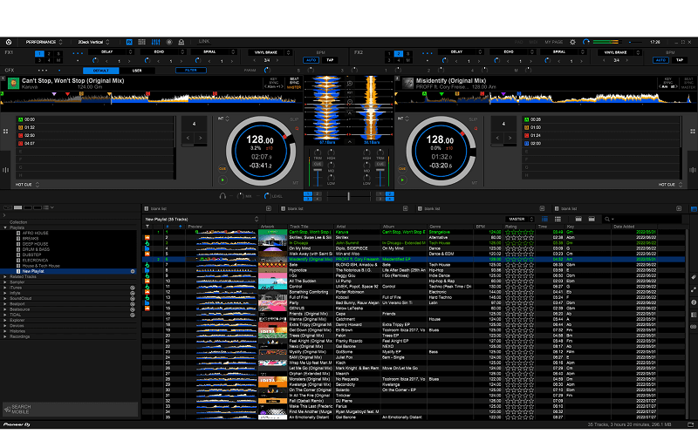This screenshot has width=698, height=434.
Task: Add a new playlist with the plus icon
Action: click(x=133, y=271)
